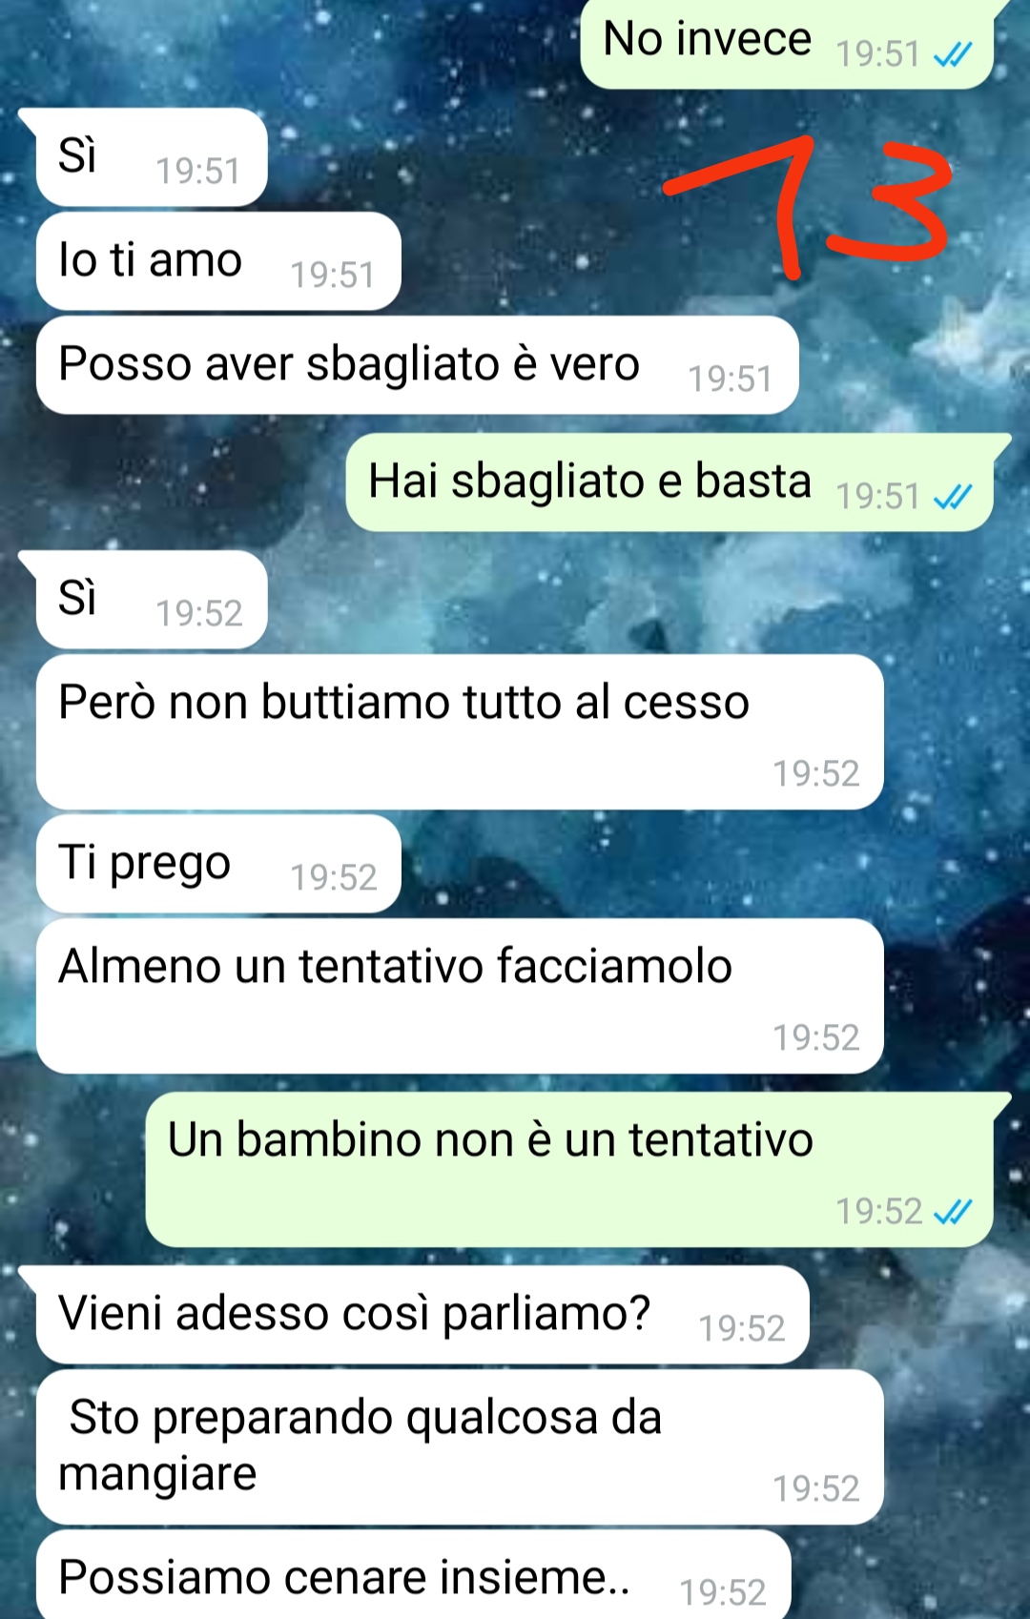Select 'Un bambino non è un tentativo' bubble
This screenshot has width=1030, height=1619.
click(569, 1170)
